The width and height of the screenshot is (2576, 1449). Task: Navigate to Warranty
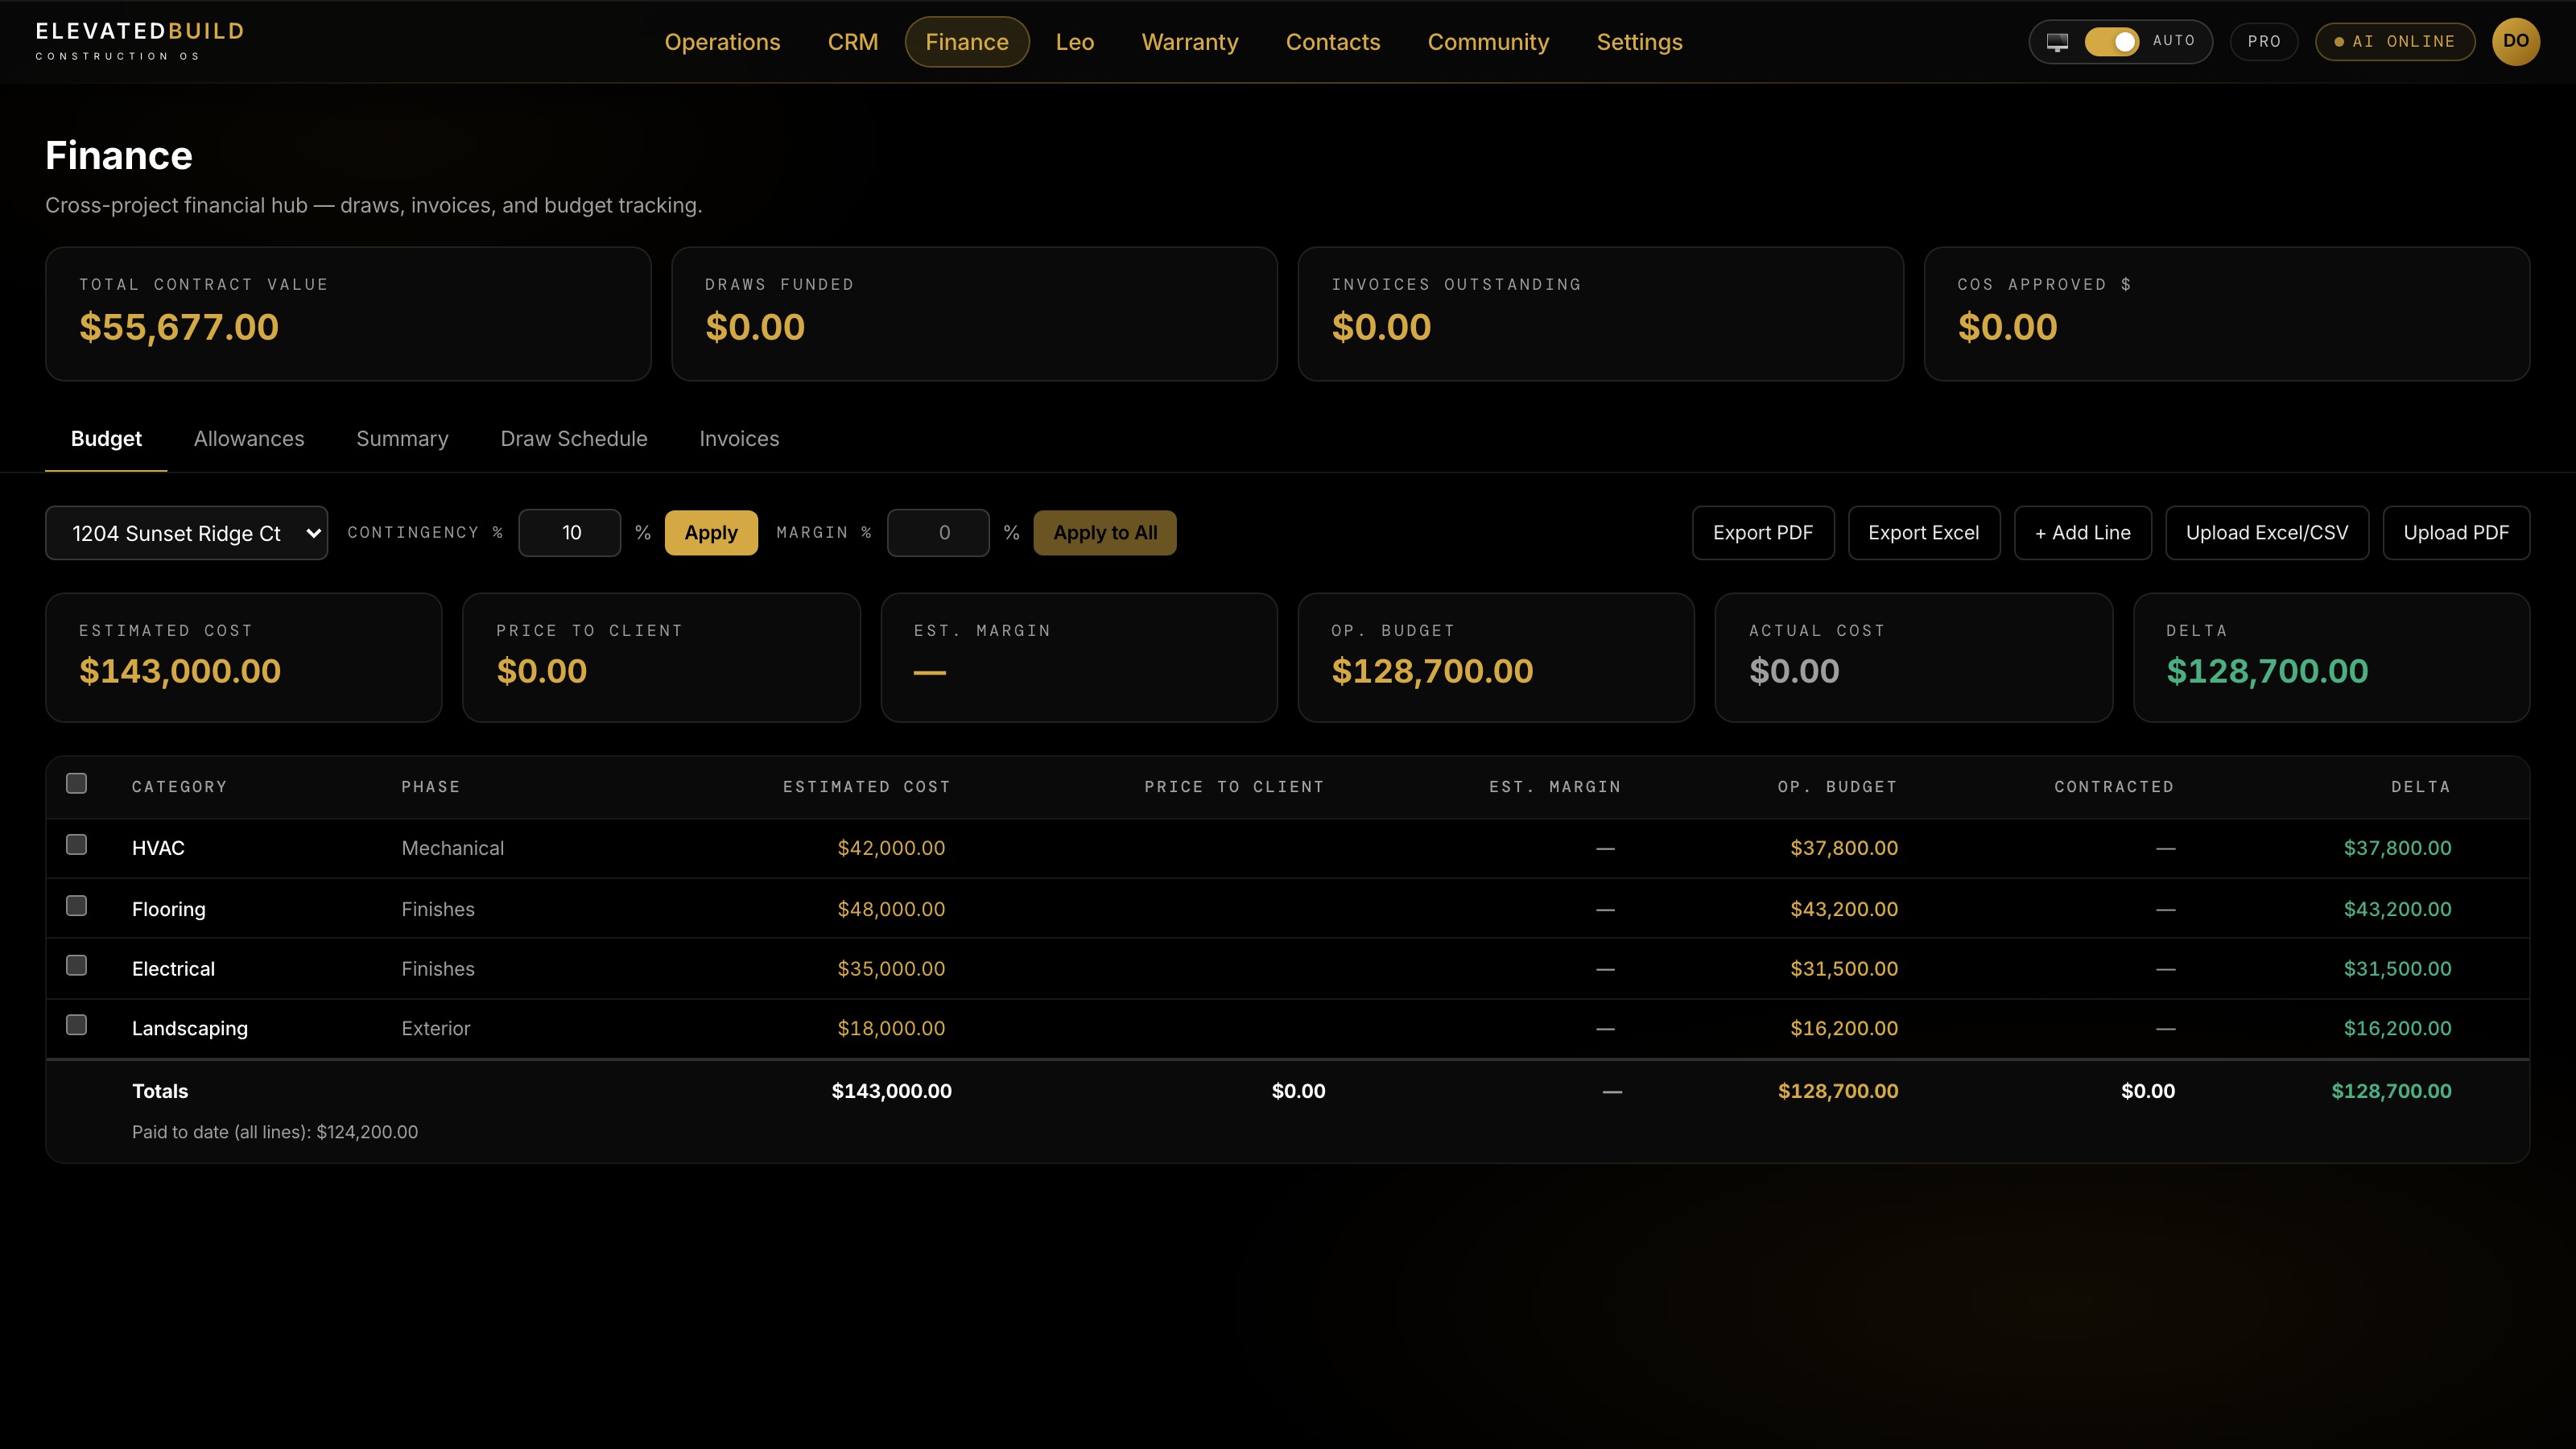pos(1190,42)
